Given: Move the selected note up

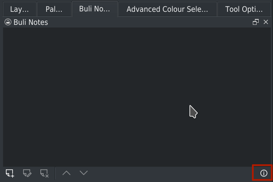Looking at the screenshot, I should point(66,173).
